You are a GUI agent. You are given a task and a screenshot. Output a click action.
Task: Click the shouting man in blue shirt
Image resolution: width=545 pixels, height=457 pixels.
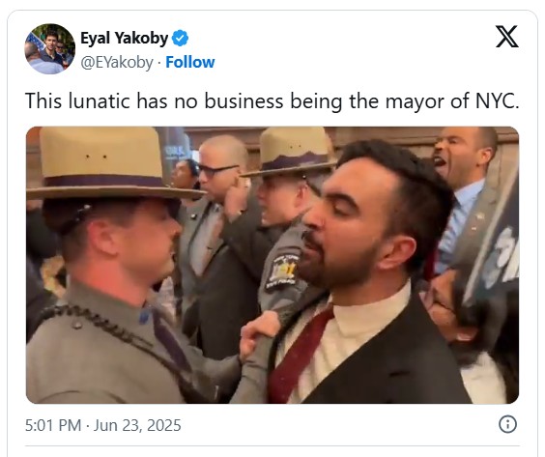pyautogui.click(x=462, y=194)
